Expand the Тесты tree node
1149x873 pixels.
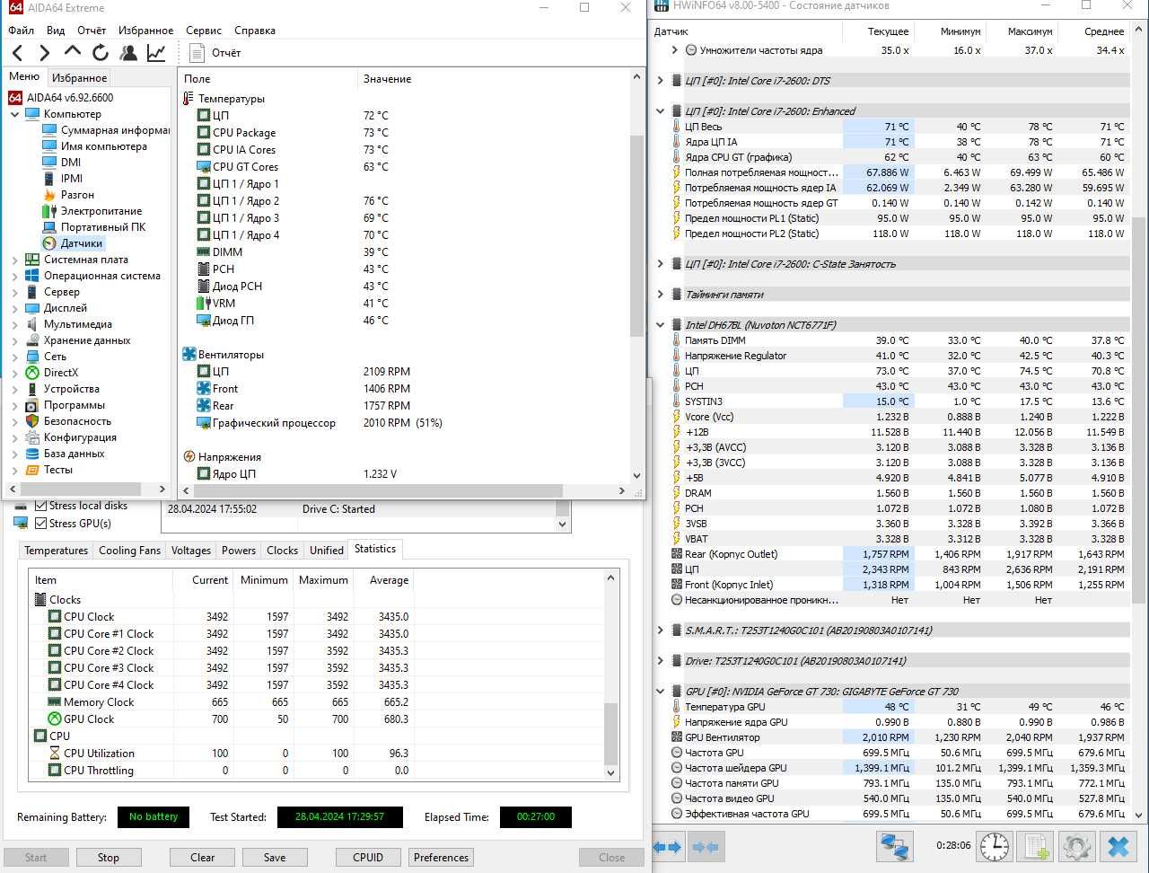pyautogui.click(x=14, y=470)
